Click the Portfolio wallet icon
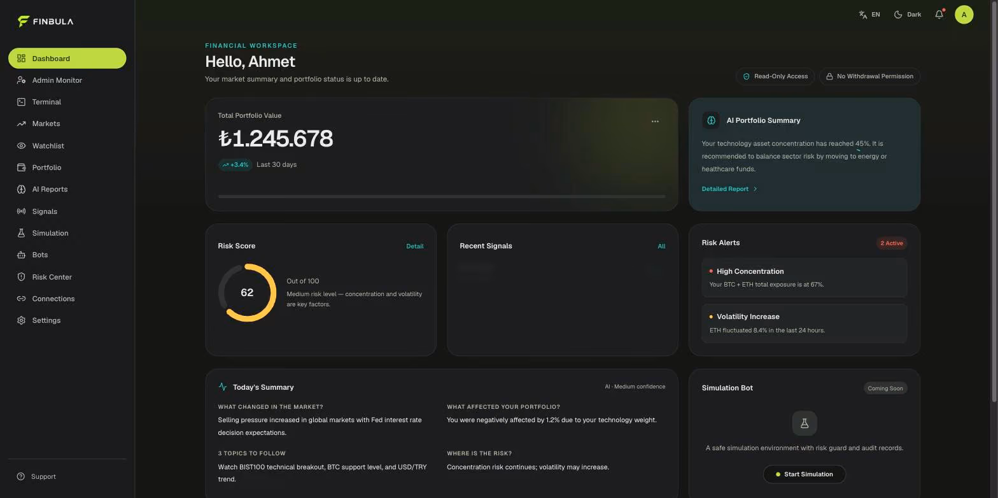This screenshot has height=498, width=998. (x=21, y=167)
